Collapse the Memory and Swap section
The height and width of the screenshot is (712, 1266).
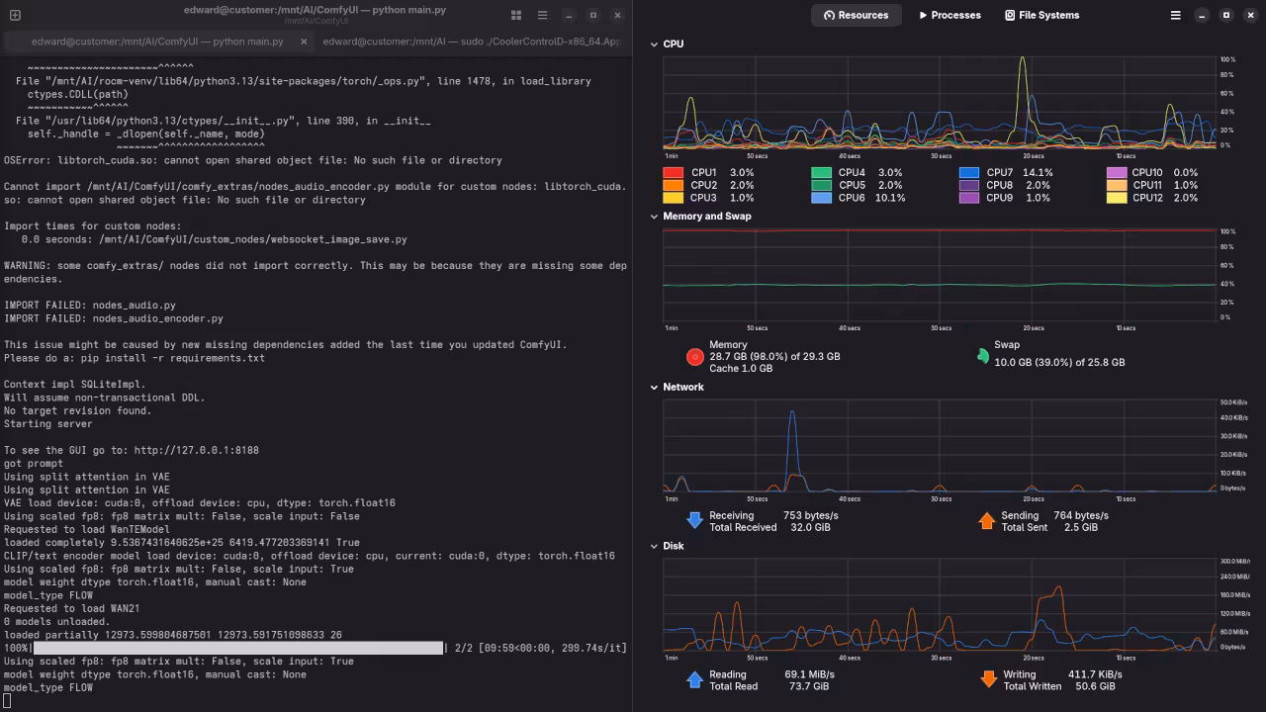[x=654, y=217]
